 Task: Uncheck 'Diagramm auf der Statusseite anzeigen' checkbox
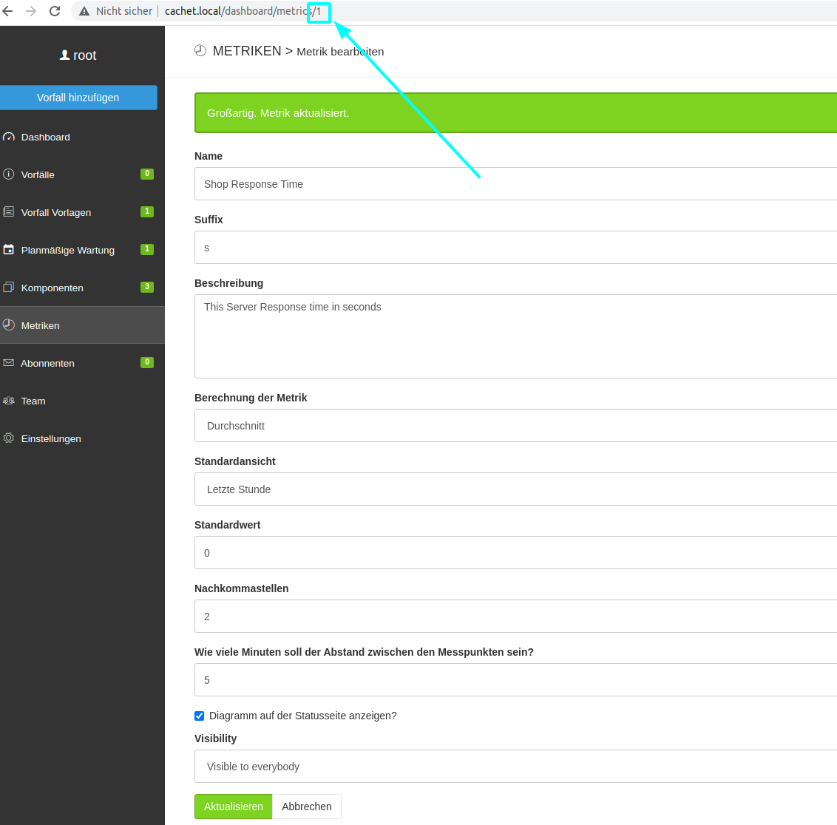[x=200, y=716]
